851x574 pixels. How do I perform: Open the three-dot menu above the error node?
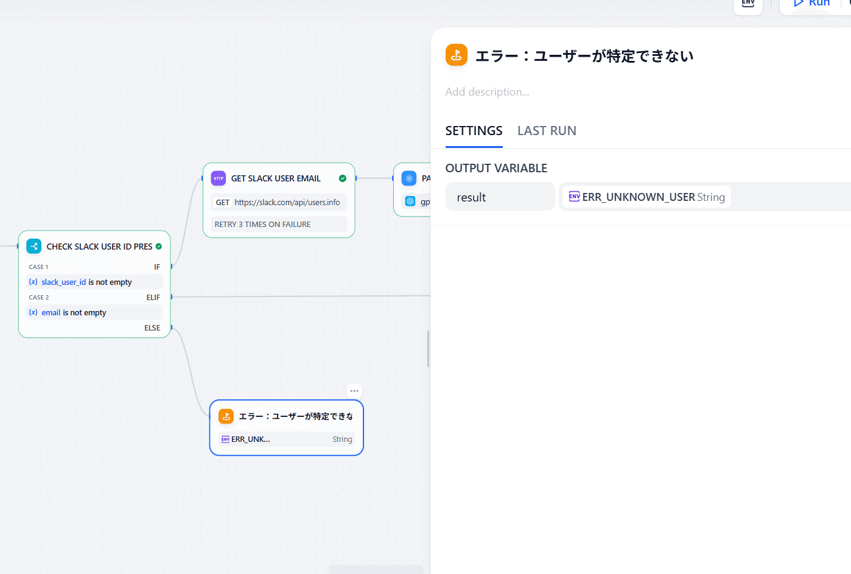pyautogui.click(x=354, y=391)
